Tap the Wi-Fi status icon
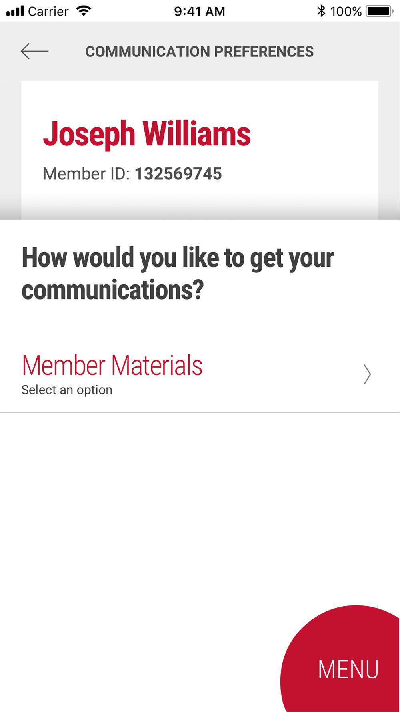Viewport: 400px width, 712px height. pos(84,11)
